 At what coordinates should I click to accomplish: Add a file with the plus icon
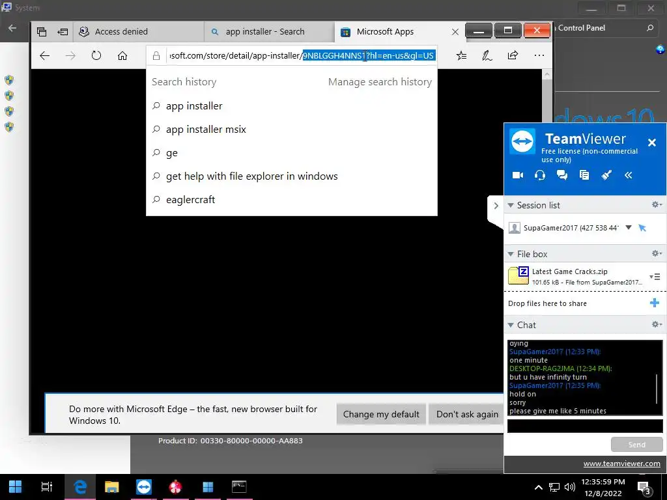pos(654,303)
